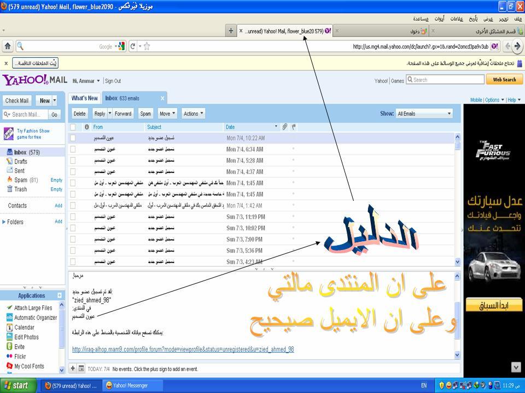Open the ملف (File) menu
The height and width of the screenshot is (393, 525).
pos(518,19)
